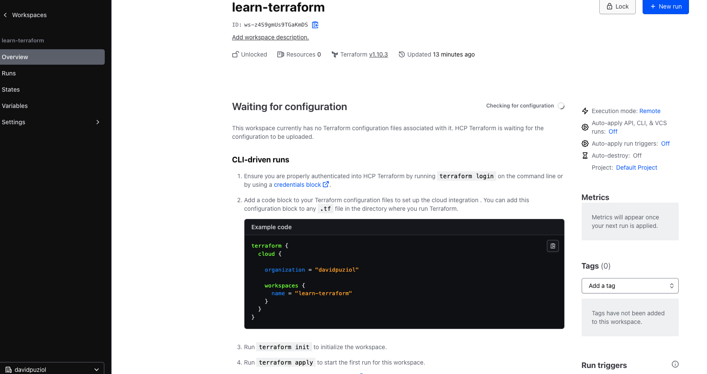Open Terraform version v1.10.3 link
The width and height of the screenshot is (707, 374).
(x=379, y=54)
